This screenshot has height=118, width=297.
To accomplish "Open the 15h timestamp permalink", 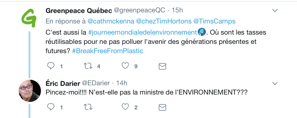I will 177,11.
